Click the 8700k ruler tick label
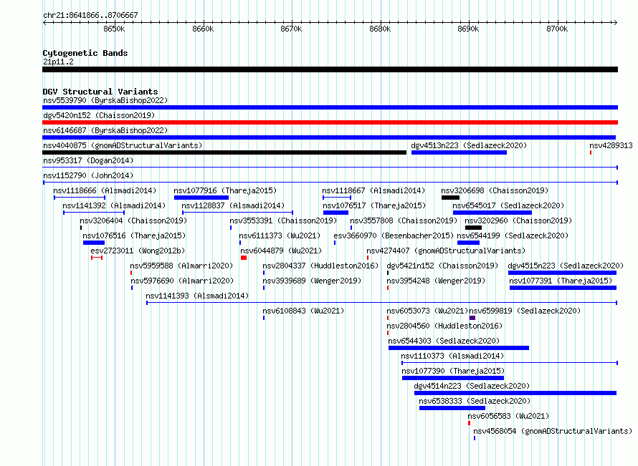Viewport: 638px width, 466px height. tap(557, 29)
